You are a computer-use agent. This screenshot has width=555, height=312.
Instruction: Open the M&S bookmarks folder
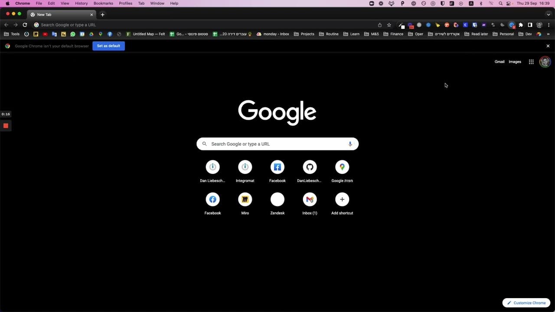coord(372,34)
